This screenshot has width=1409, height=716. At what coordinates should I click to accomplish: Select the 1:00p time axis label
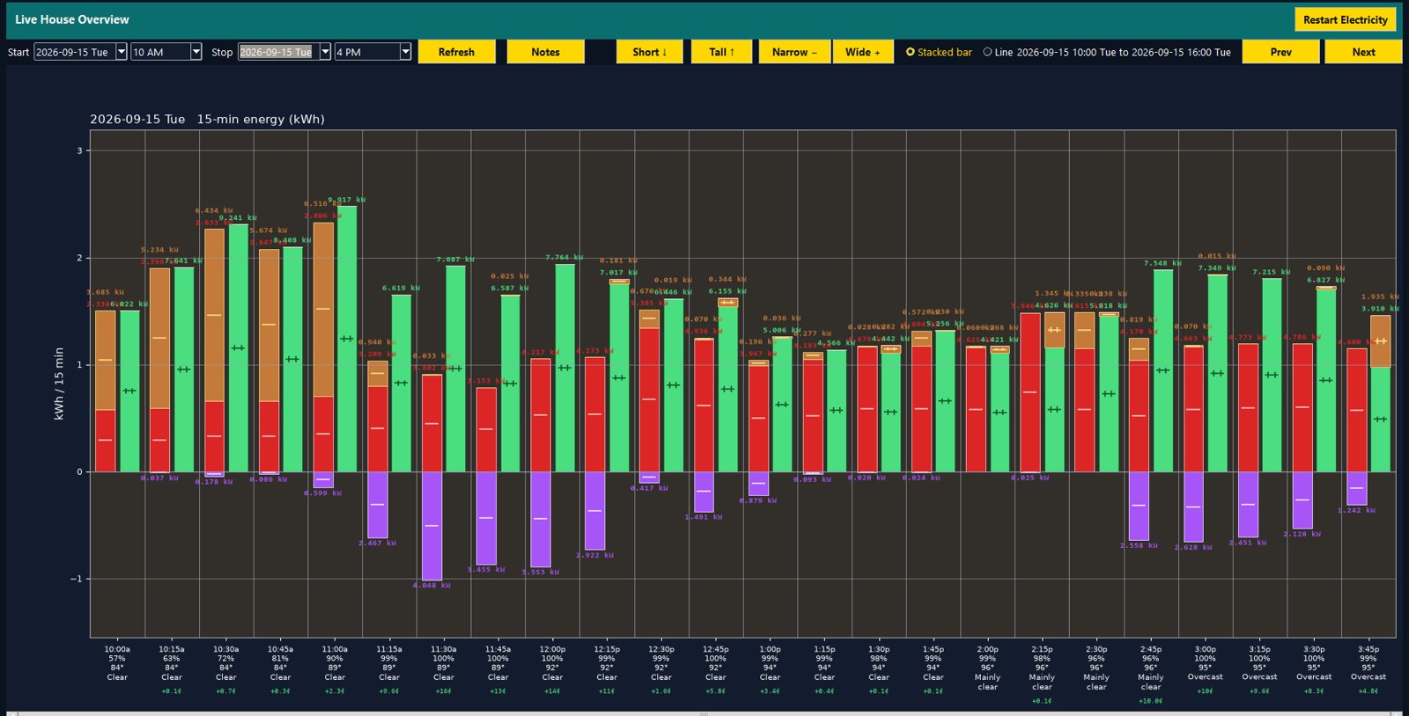(770, 649)
